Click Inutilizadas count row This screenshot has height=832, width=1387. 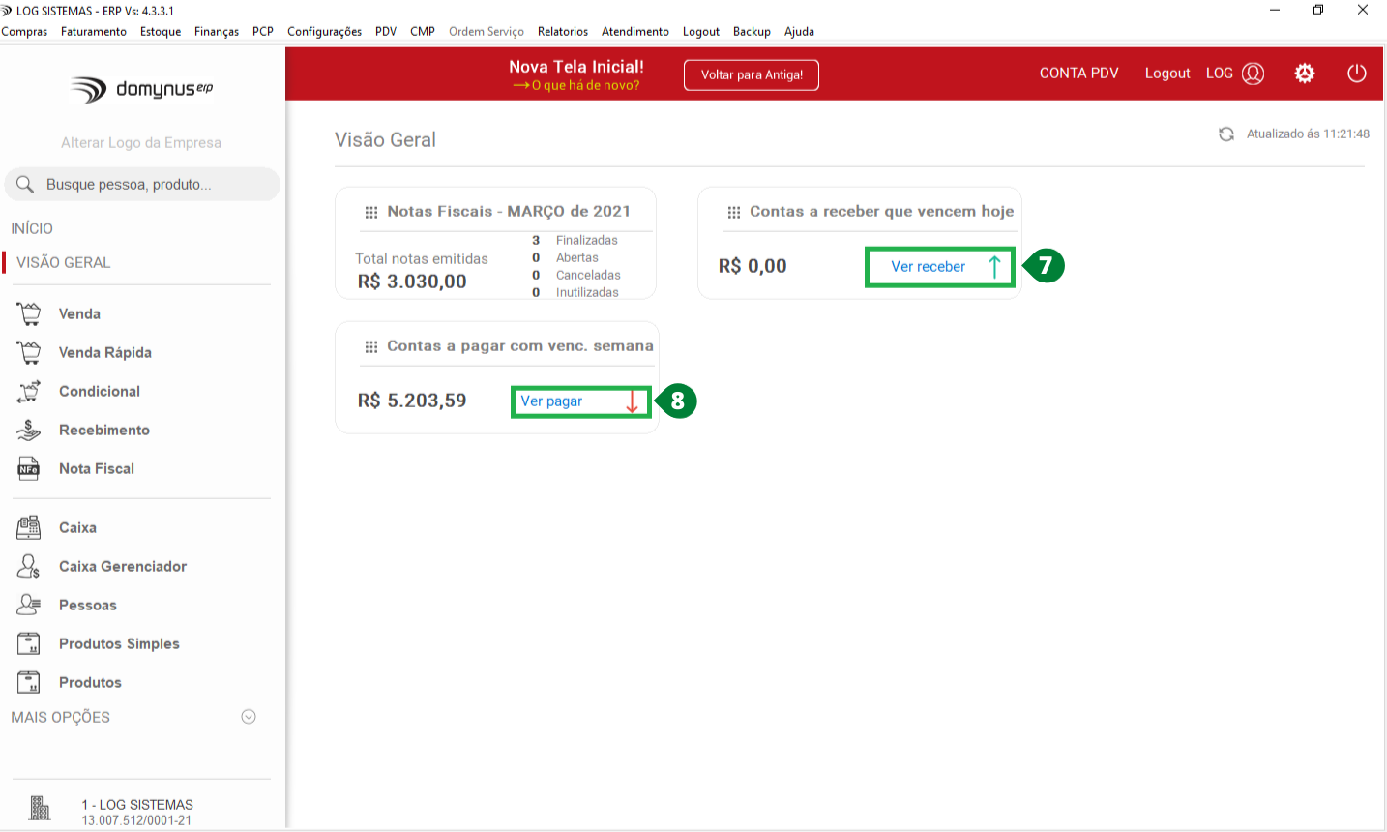pos(575,292)
